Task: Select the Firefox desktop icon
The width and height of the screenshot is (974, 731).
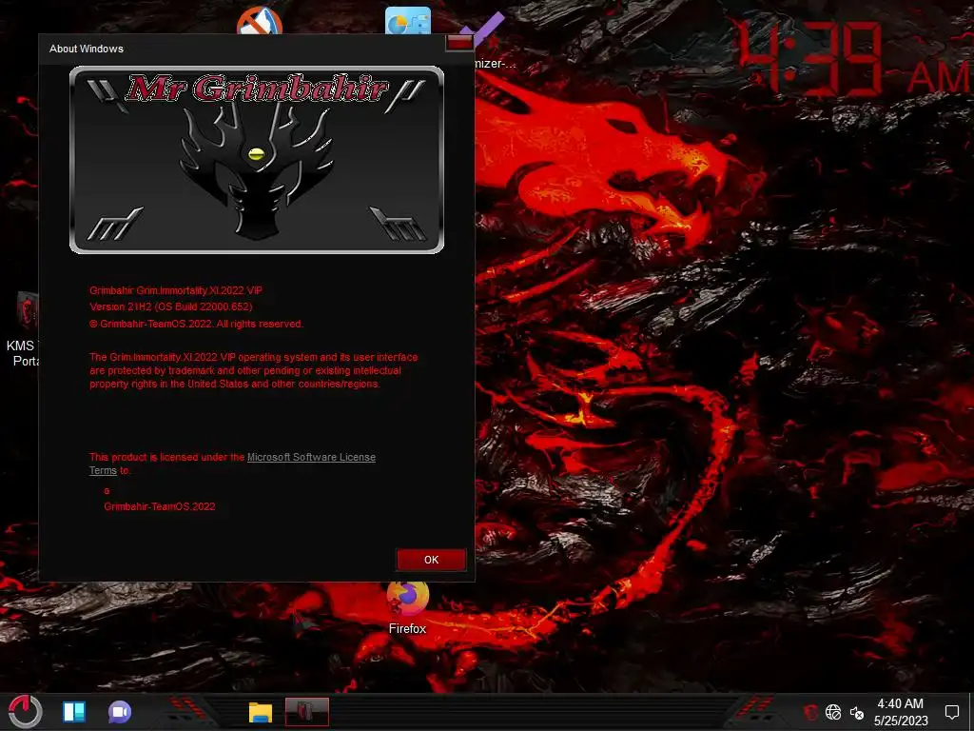Action: 407,607
